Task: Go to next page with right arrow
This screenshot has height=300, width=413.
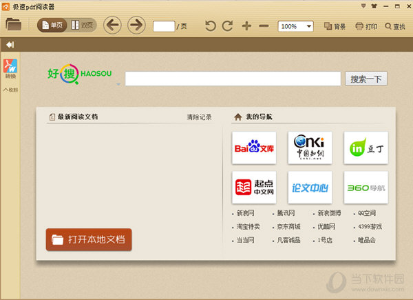Action: (x=136, y=25)
